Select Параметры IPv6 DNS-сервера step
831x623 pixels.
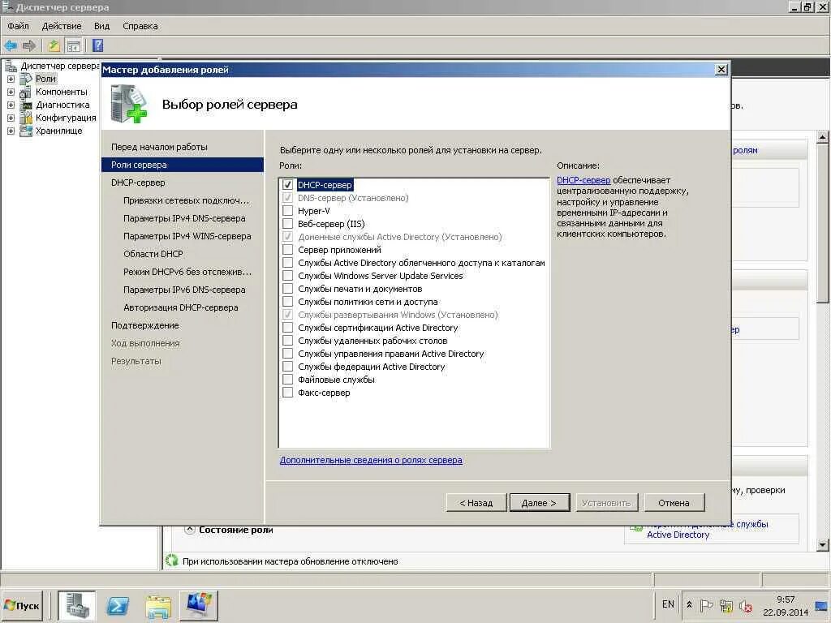184,290
